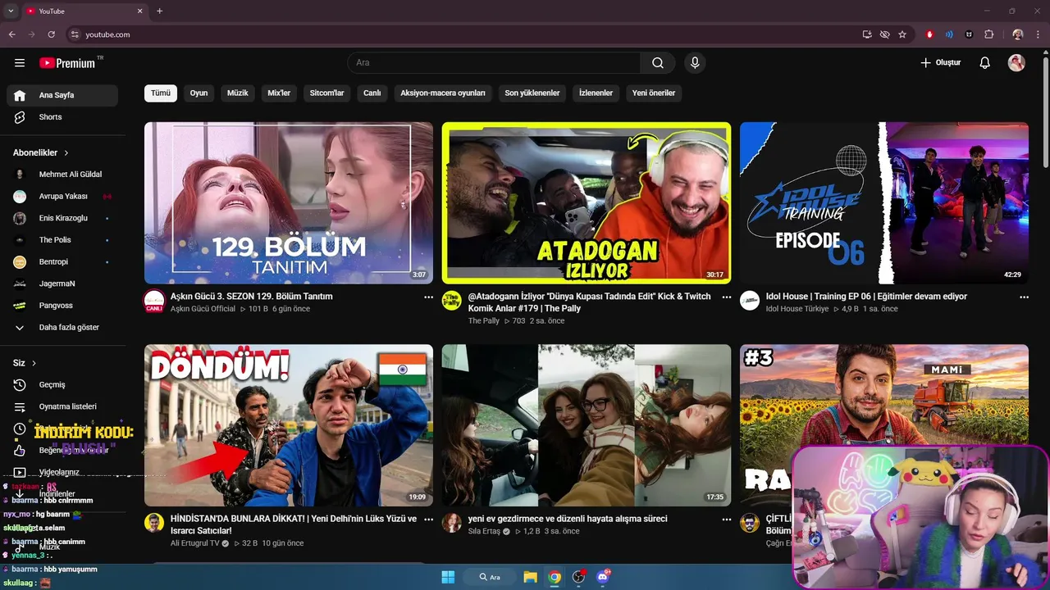1050x590 pixels.
Task: Open options for Atadogann İzliyor video
Action: (726, 297)
